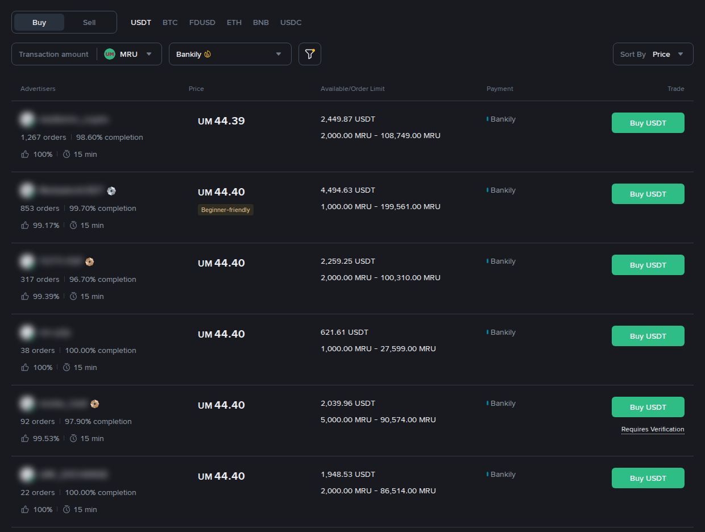Open the MRU fiat currency dropdown
705x532 pixels.
[x=129, y=54]
